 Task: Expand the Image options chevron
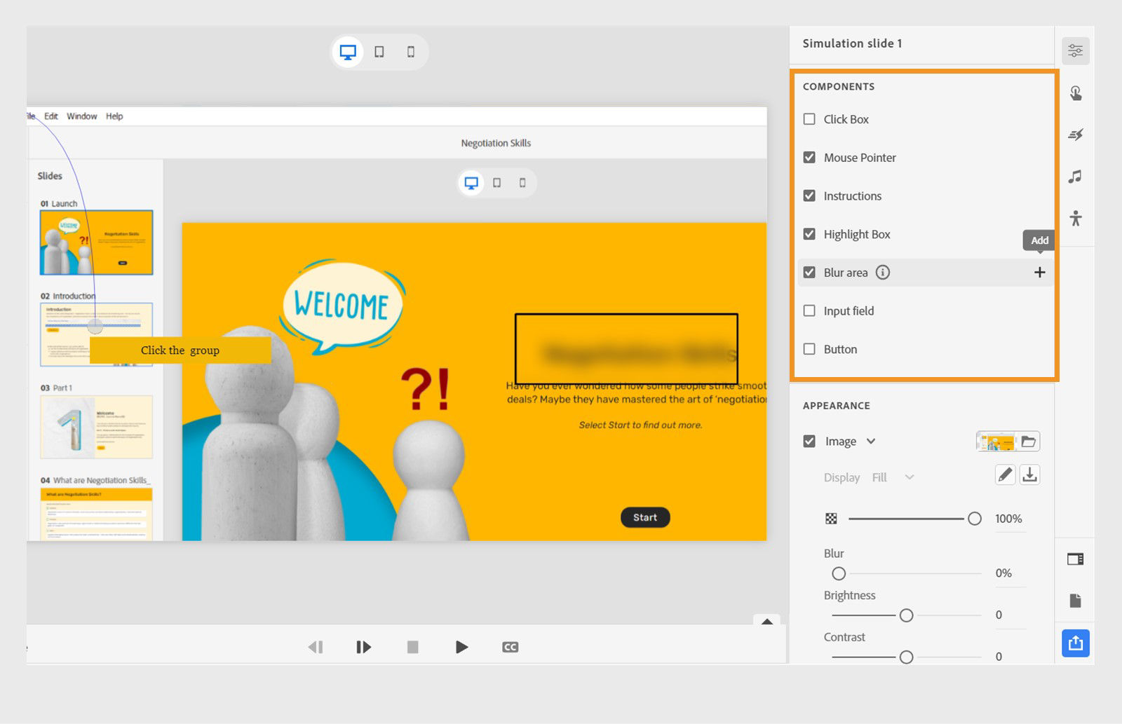click(x=872, y=441)
